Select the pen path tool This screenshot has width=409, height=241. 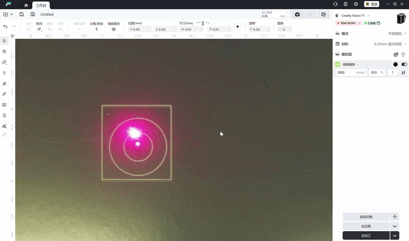point(4,84)
